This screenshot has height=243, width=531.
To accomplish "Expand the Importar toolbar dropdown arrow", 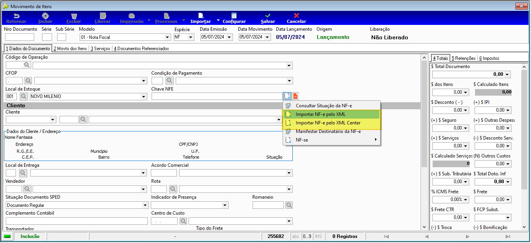I will (x=218, y=20).
